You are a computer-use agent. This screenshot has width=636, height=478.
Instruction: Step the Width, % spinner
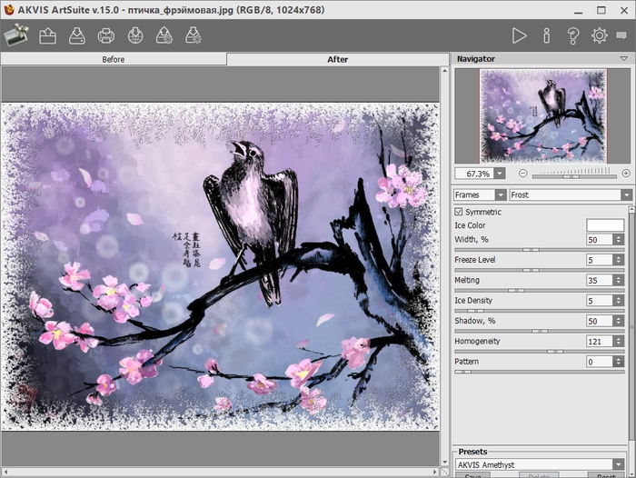[619, 240]
